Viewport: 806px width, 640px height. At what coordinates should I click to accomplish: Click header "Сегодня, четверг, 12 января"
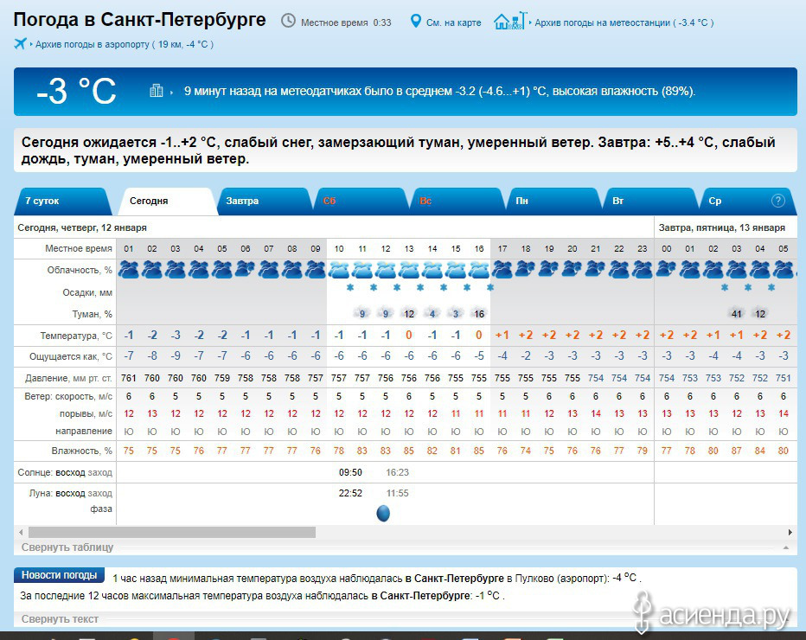tap(82, 227)
